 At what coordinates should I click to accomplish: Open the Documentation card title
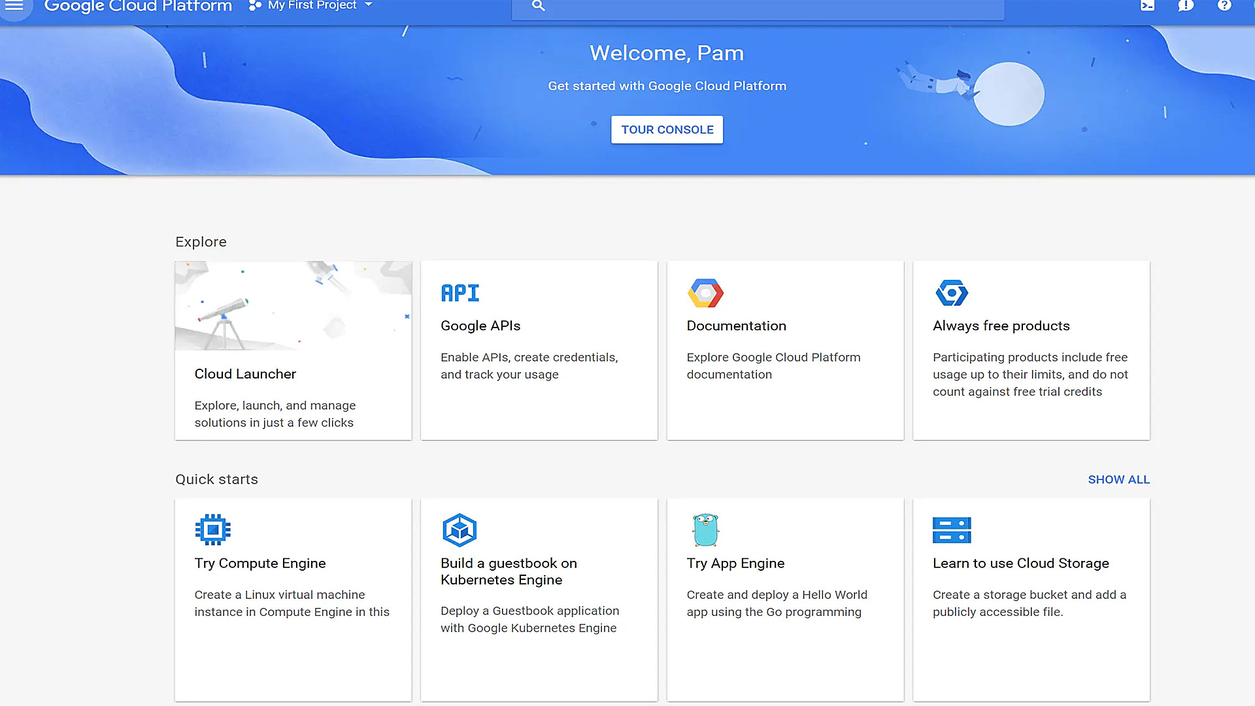pyautogui.click(x=736, y=326)
